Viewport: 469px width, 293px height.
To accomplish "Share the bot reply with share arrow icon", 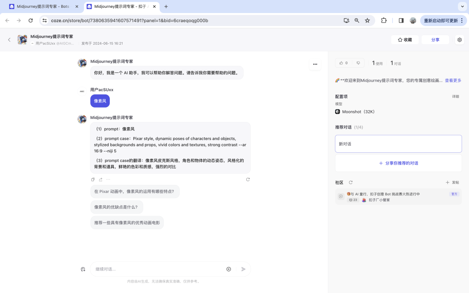I will tap(100, 179).
